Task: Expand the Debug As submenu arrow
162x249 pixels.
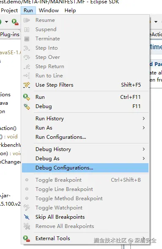Action: tap(144, 158)
